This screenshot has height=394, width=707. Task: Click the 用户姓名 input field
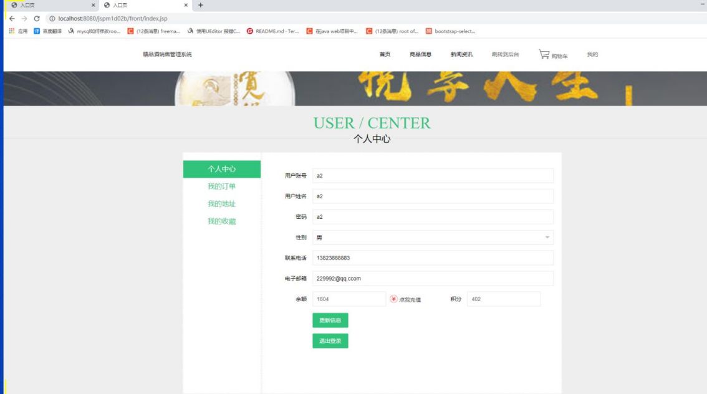coord(433,196)
